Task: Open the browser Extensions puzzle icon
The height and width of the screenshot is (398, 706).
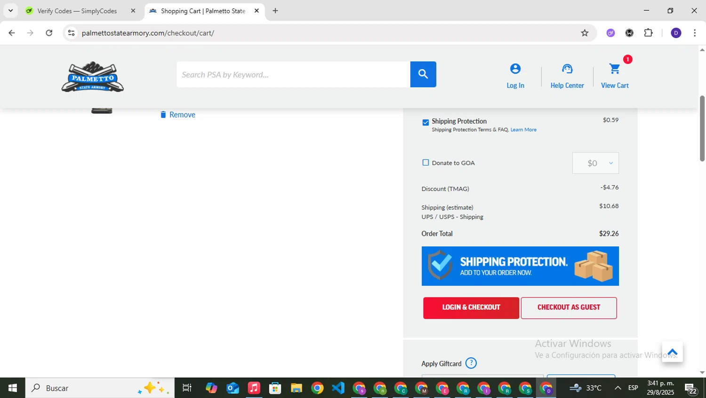Action: (649, 33)
